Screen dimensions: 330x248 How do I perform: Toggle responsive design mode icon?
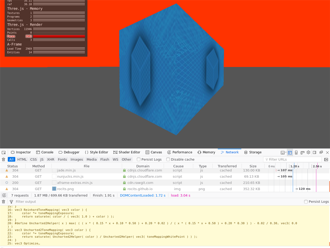pos(296,153)
